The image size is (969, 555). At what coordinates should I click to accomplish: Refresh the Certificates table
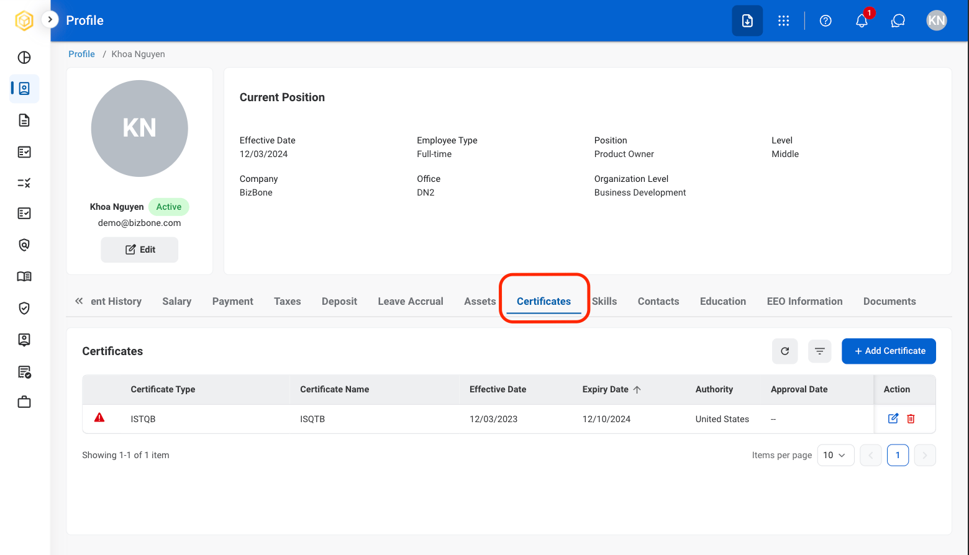click(x=785, y=351)
